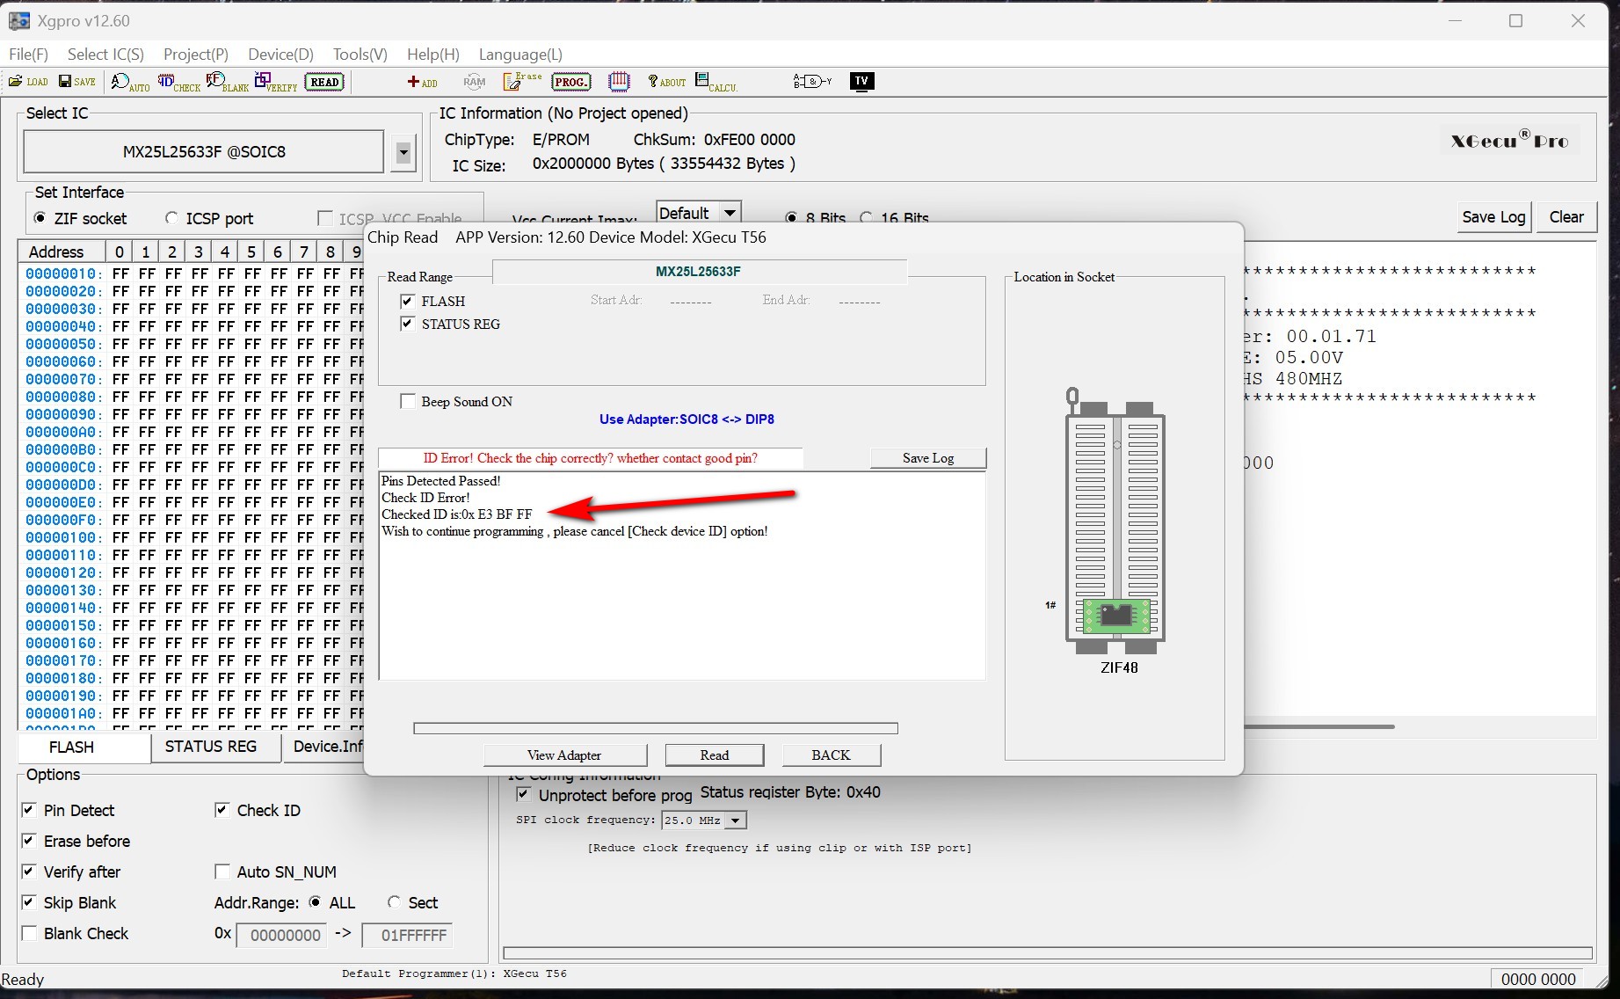This screenshot has width=1620, height=999.
Task: Click the TV toolbar icon
Action: [x=861, y=82]
